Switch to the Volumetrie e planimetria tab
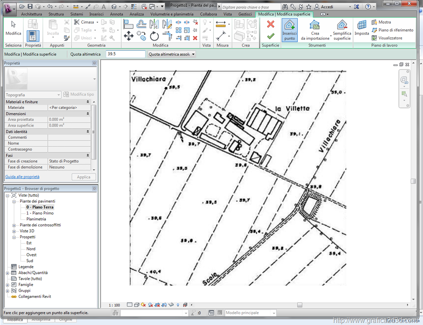 (x=172, y=14)
